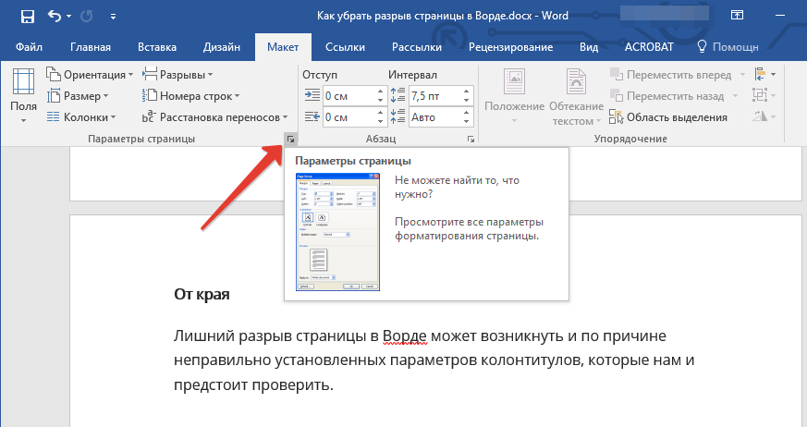Click the Ribbon display options icon
The width and height of the screenshot is (807, 427).
(x=737, y=16)
